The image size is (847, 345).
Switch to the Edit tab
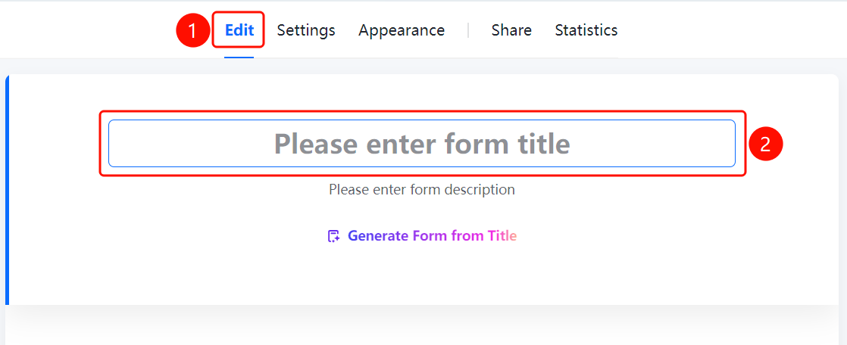click(239, 30)
